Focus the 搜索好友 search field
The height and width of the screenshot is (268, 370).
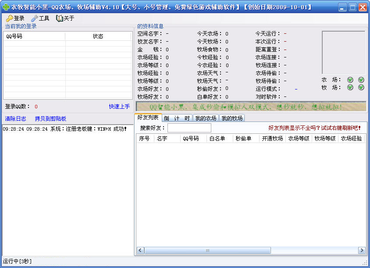click(189, 128)
